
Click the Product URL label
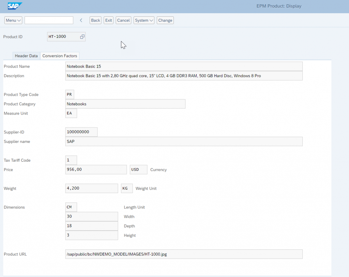tap(15, 254)
